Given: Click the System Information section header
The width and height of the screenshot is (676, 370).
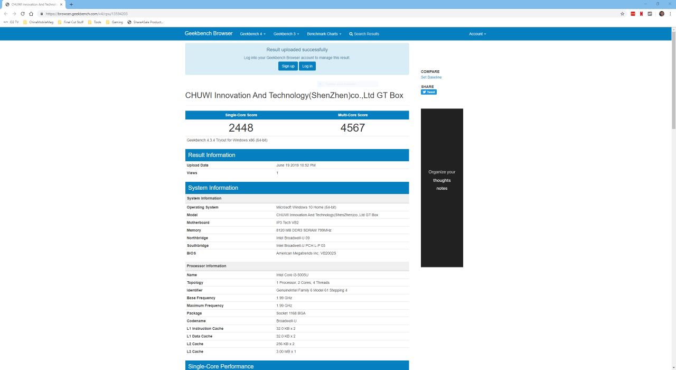Looking at the screenshot, I should click(297, 188).
